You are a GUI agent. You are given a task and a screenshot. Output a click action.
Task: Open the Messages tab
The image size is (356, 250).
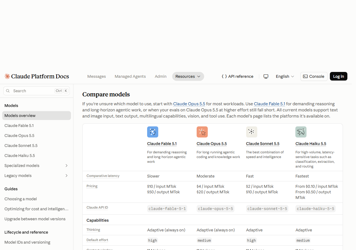coord(97,76)
